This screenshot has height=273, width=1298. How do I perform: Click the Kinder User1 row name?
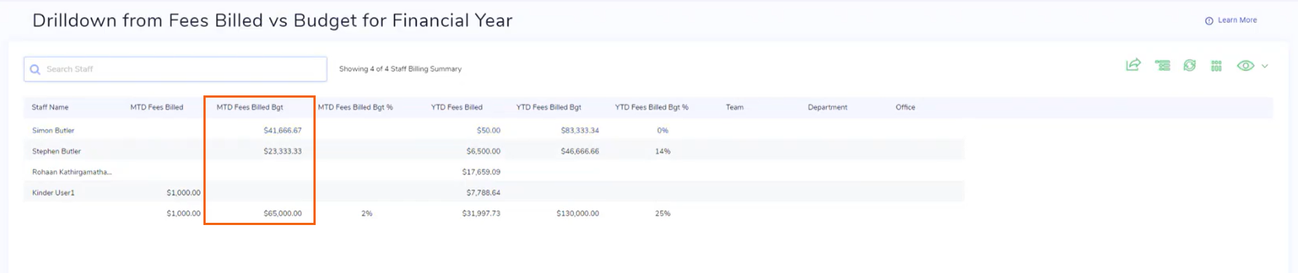[53, 193]
